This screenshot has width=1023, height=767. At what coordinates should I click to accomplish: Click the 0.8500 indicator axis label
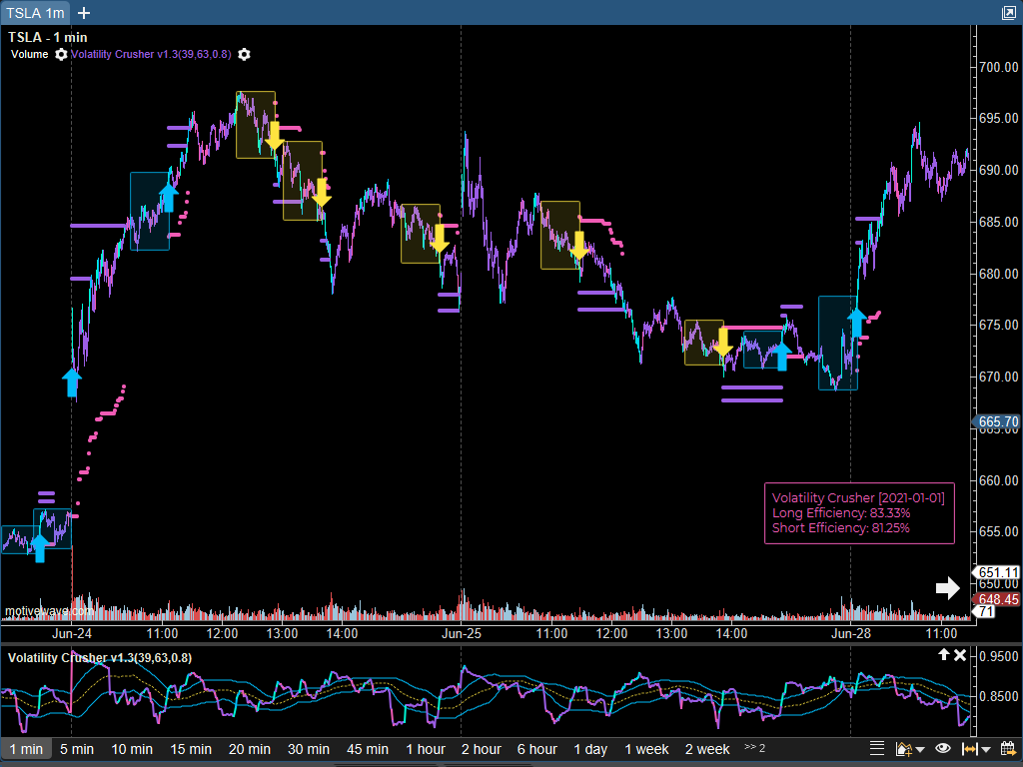(x=999, y=697)
